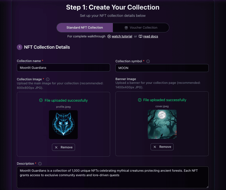This screenshot has height=190, width=226.
Task: Open the watch tutorial link
Action: (122, 36)
